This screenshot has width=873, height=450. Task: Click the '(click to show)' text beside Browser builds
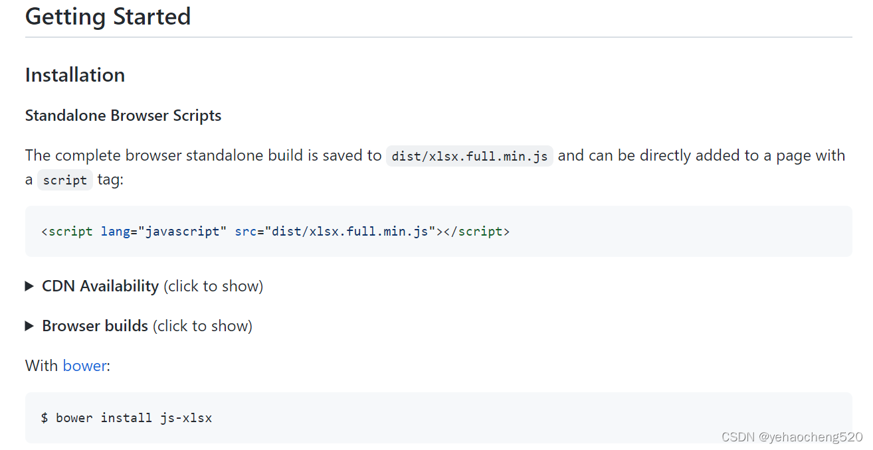tap(203, 326)
